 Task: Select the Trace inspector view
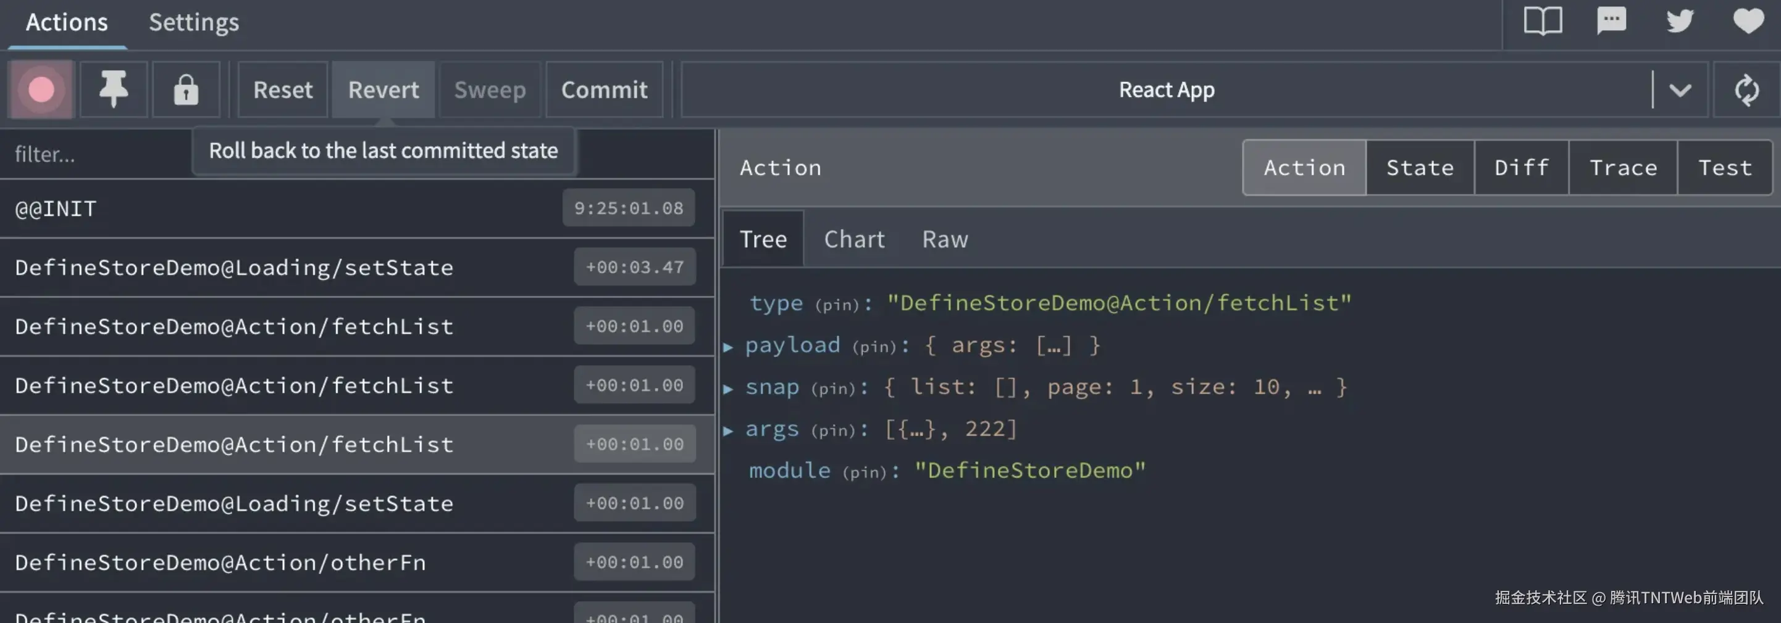click(1623, 168)
